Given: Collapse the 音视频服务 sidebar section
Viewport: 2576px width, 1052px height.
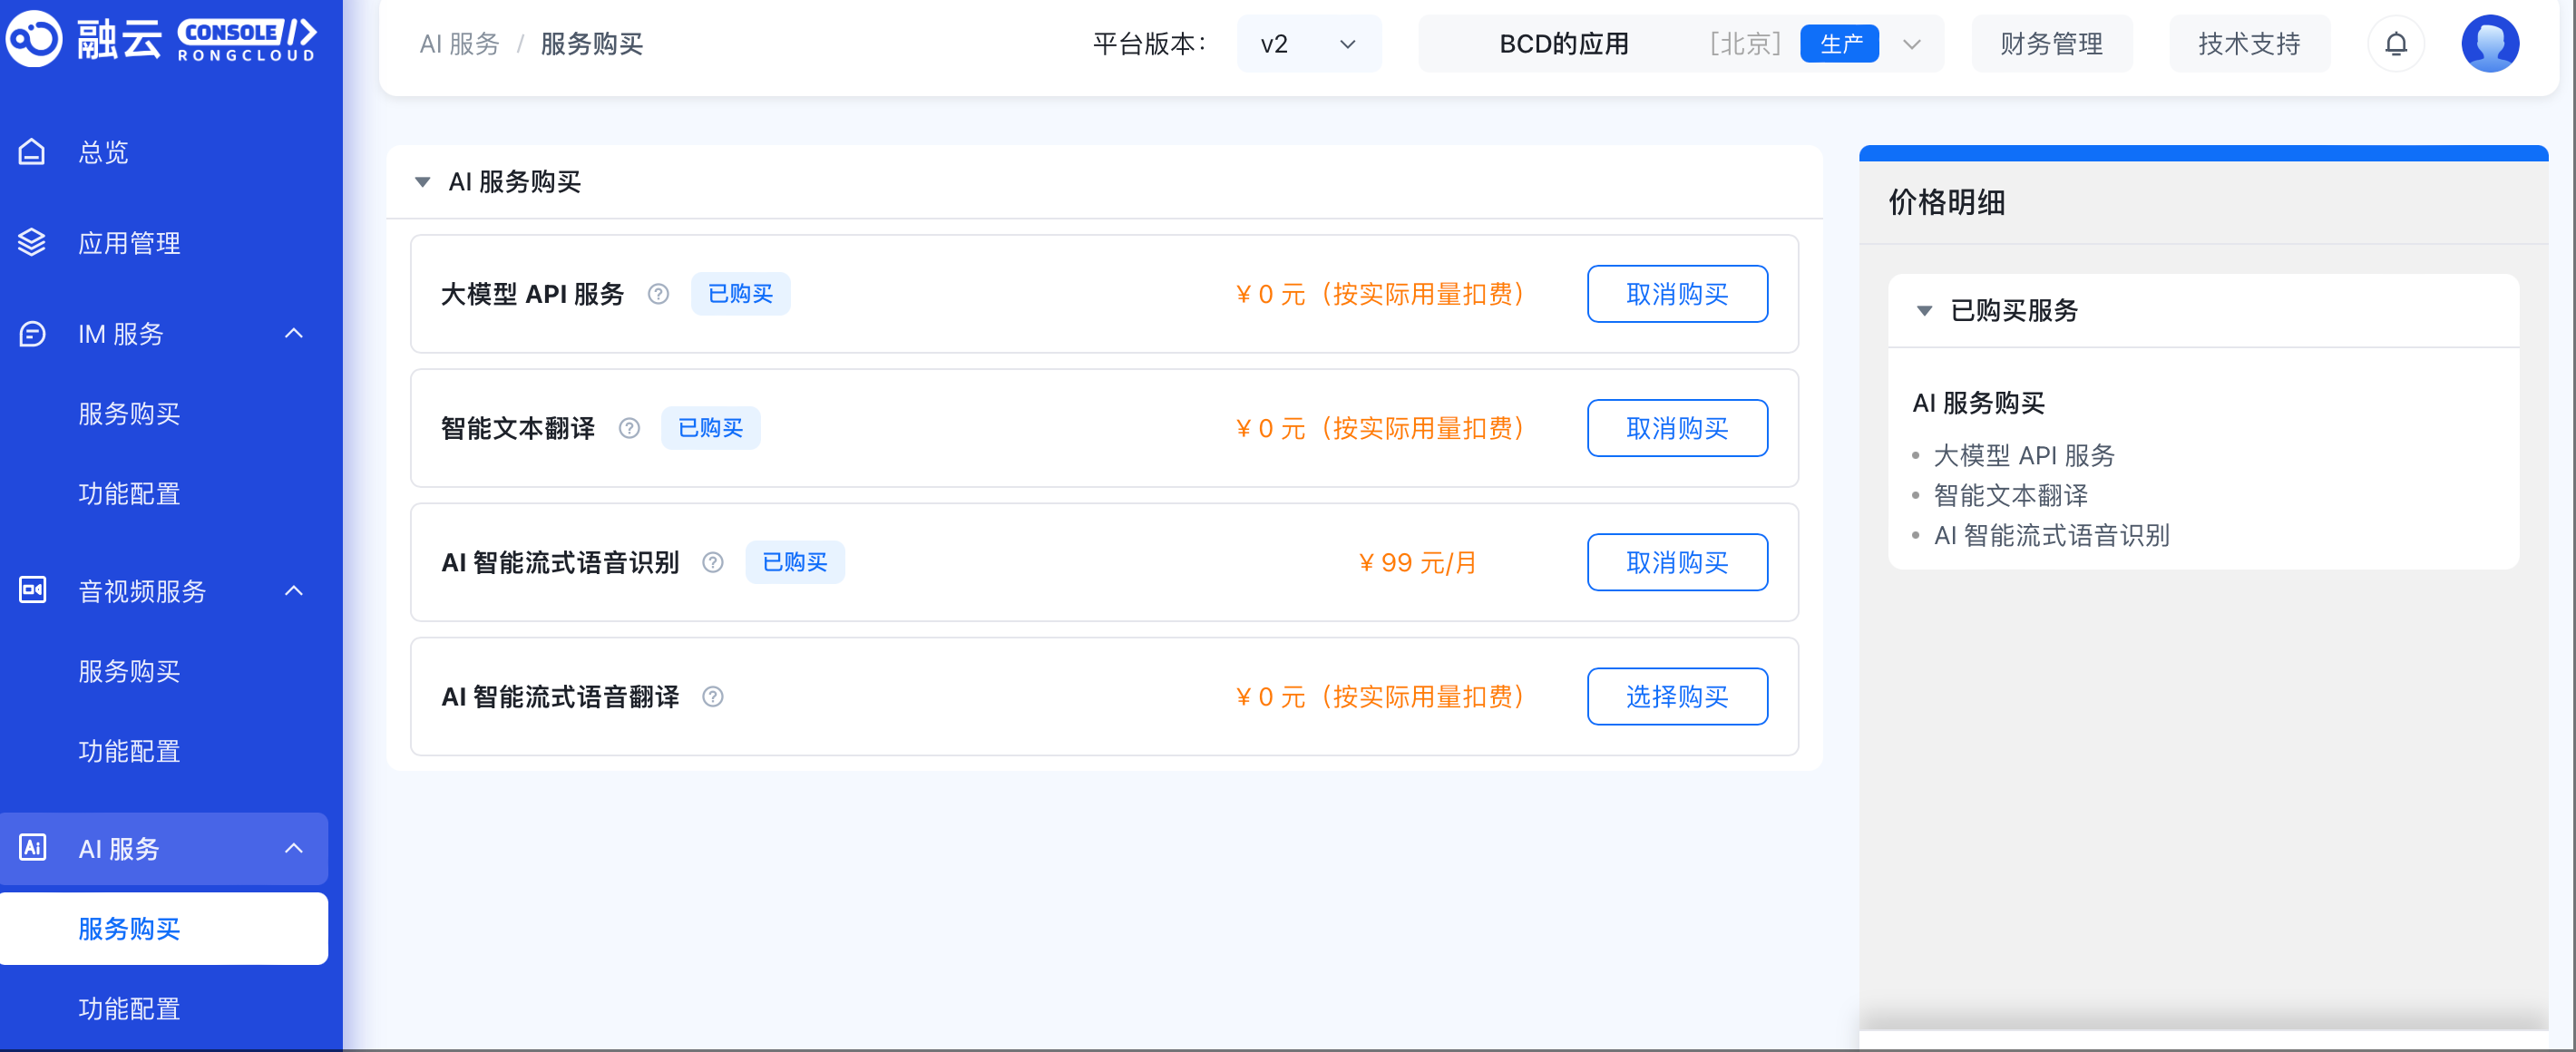Looking at the screenshot, I should coord(293,591).
